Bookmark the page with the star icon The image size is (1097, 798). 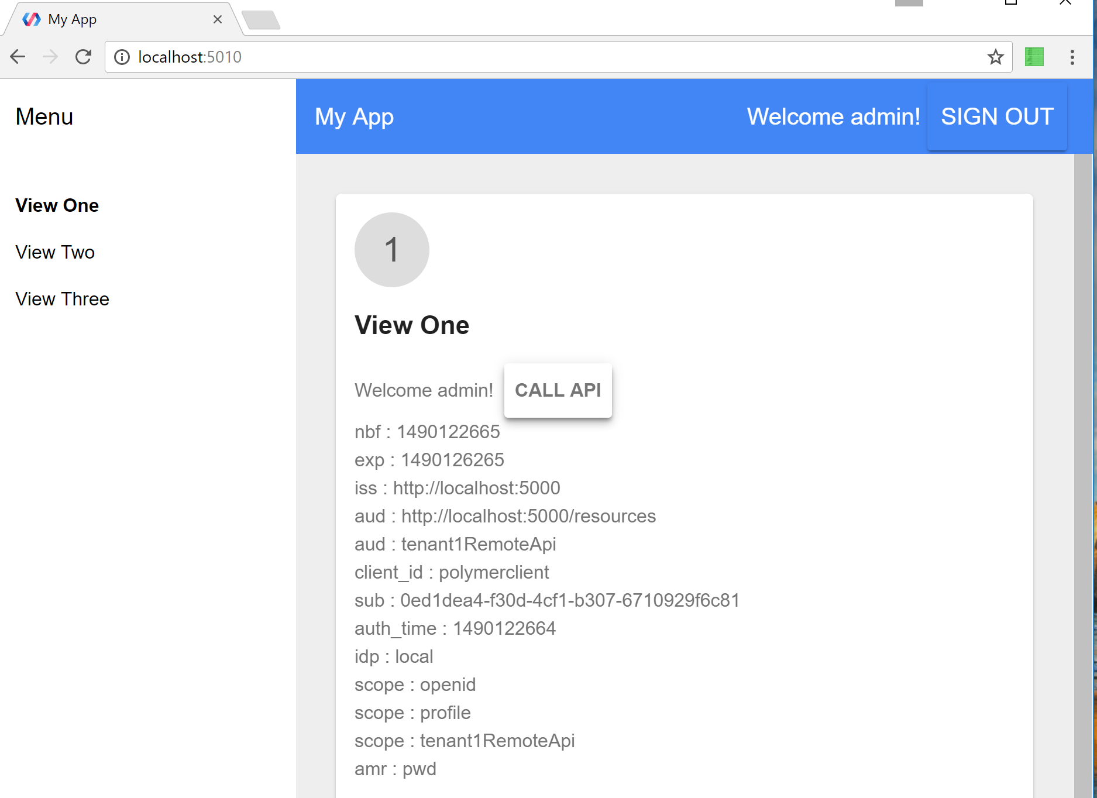pos(995,57)
